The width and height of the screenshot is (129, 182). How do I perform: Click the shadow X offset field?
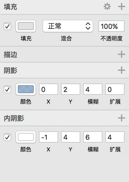[x=49, y=89]
